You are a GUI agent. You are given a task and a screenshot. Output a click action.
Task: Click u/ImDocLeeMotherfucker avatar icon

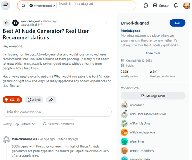(124, 114)
